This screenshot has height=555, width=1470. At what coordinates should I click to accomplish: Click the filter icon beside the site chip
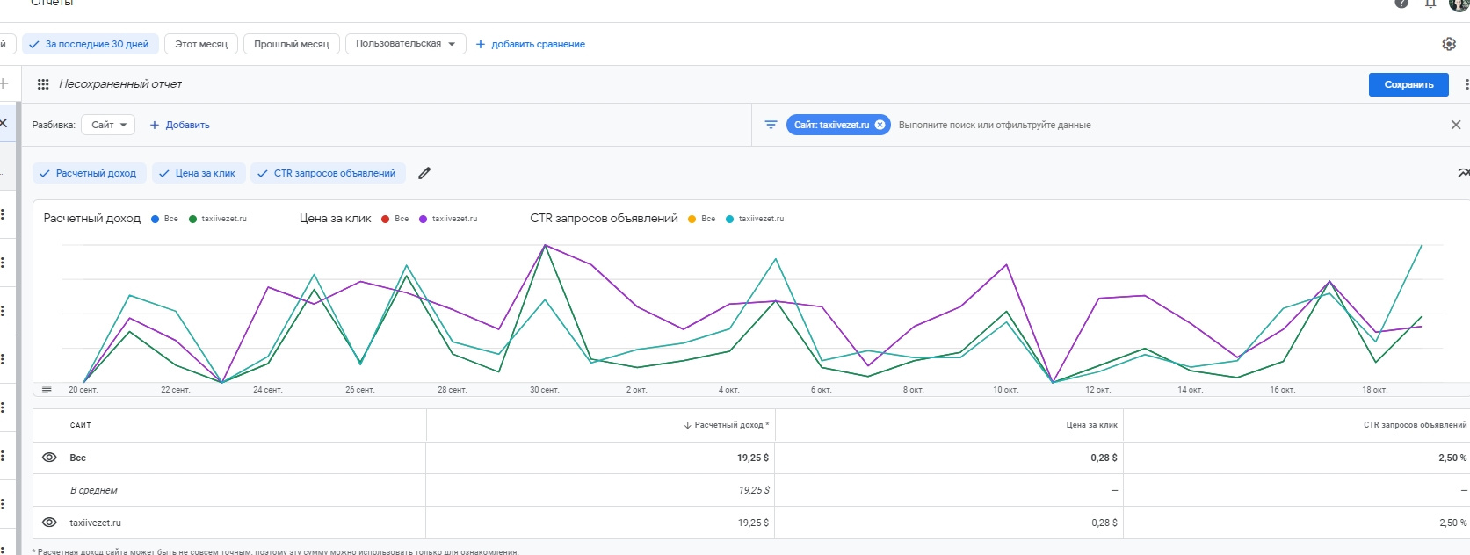[771, 125]
